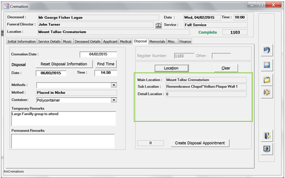Click header Location field Mount Tallac Crematorium
The width and height of the screenshot is (285, 178).
[x=113, y=32]
